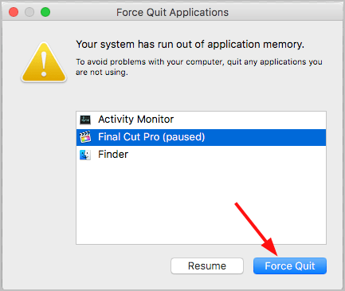
Task: Click the 'Activity Monitor' name label
Action: click(136, 120)
